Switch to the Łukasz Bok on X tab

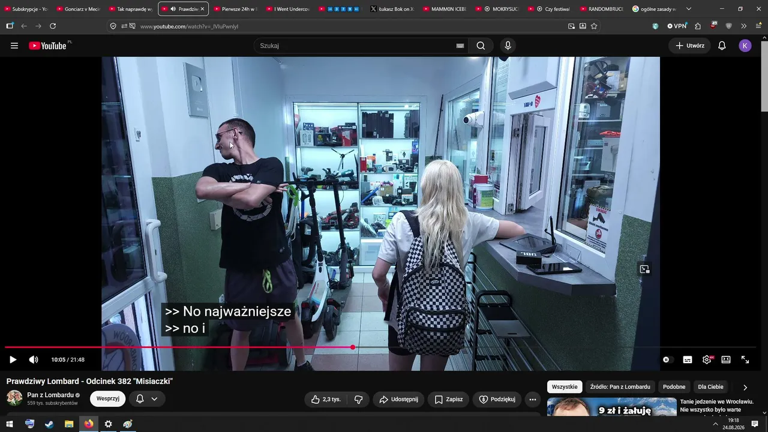(x=392, y=9)
